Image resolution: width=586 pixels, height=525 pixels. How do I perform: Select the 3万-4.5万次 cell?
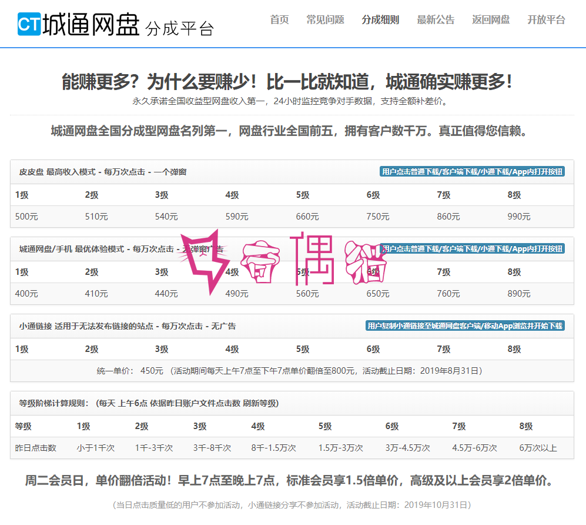(x=408, y=448)
